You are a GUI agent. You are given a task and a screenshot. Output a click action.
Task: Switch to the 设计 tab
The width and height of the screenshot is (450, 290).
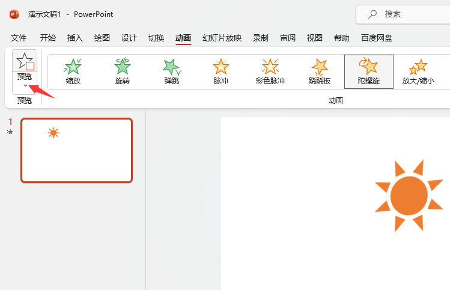129,38
